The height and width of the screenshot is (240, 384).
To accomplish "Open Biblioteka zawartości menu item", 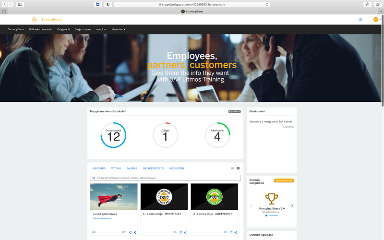I will tap(40, 29).
